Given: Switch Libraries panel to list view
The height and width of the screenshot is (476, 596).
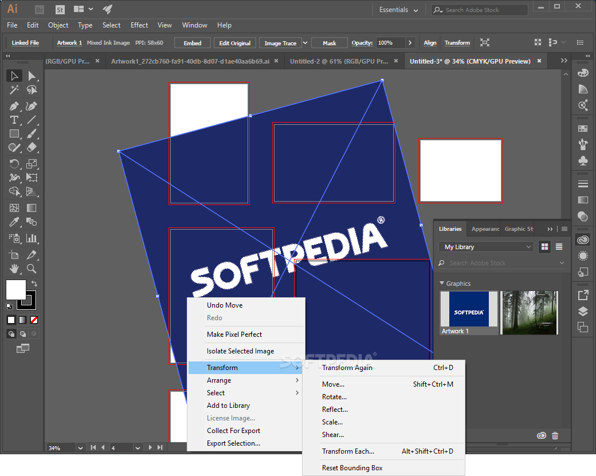Looking at the screenshot, I should (559, 247).
